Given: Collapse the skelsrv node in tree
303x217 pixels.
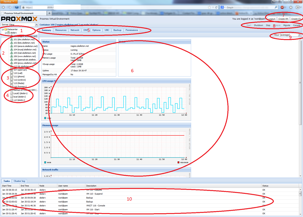Looking at the screenshot, I should 5,33.
